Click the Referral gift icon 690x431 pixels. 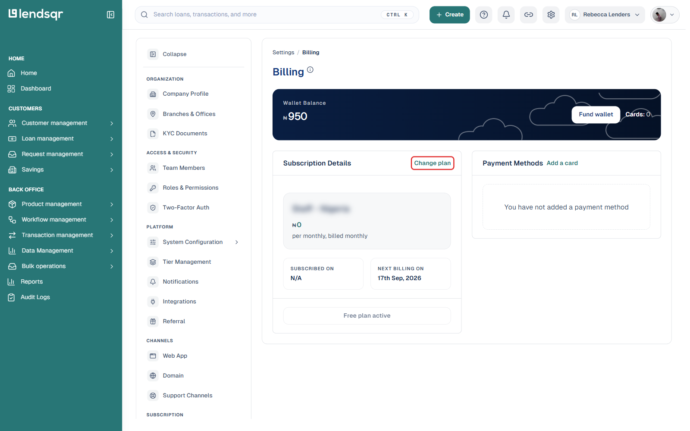tap(153, 322)
